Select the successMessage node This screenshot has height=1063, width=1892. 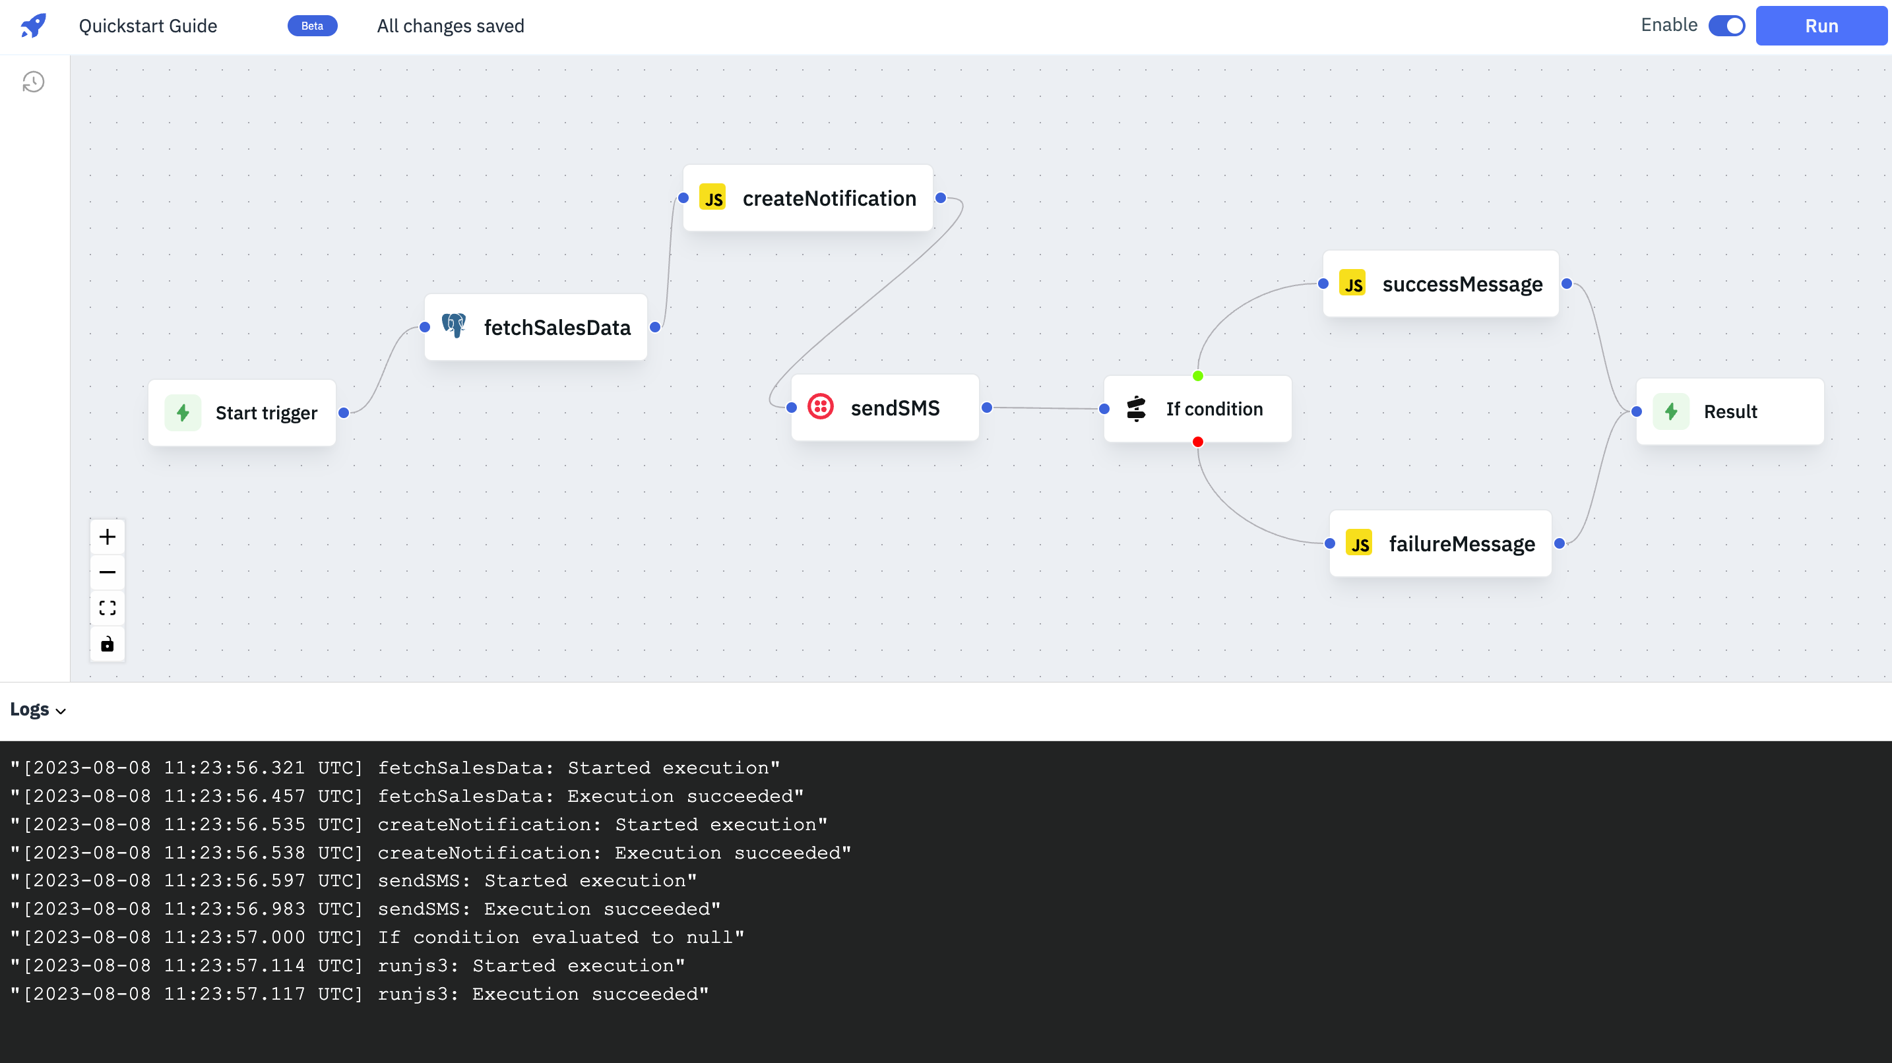1440,284
